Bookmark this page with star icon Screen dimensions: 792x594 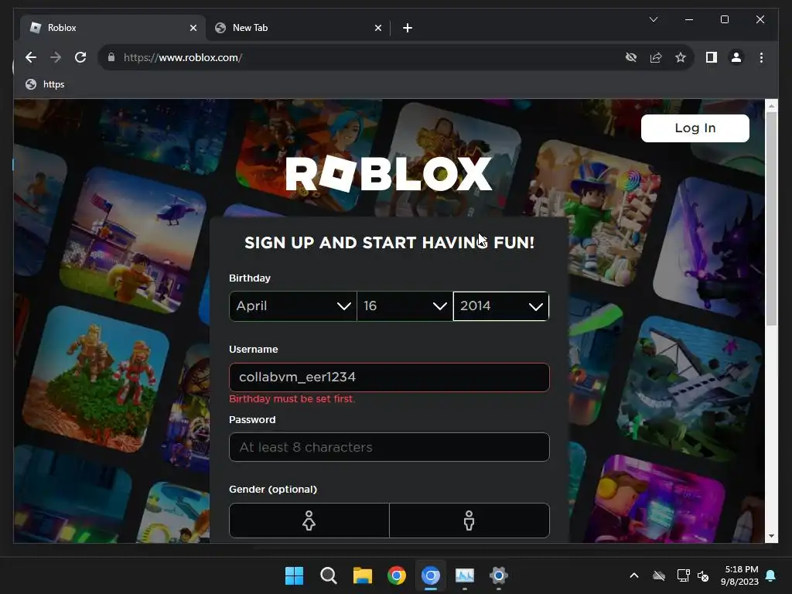[681, 57]
